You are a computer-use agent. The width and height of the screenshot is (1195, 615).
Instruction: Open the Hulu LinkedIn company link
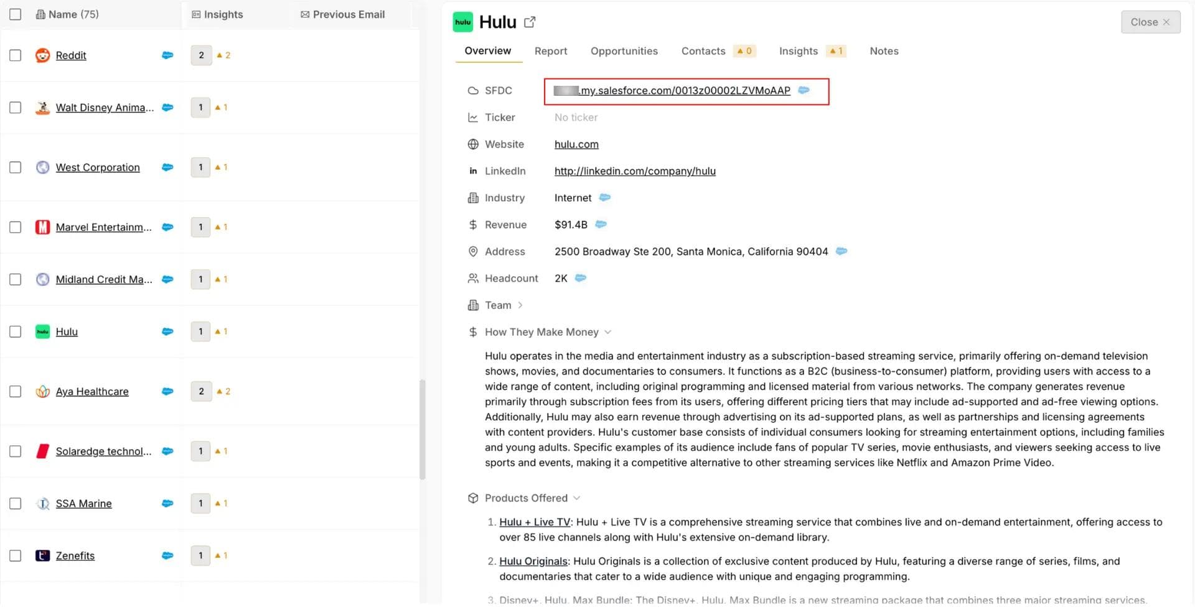(x=634, y=171)
